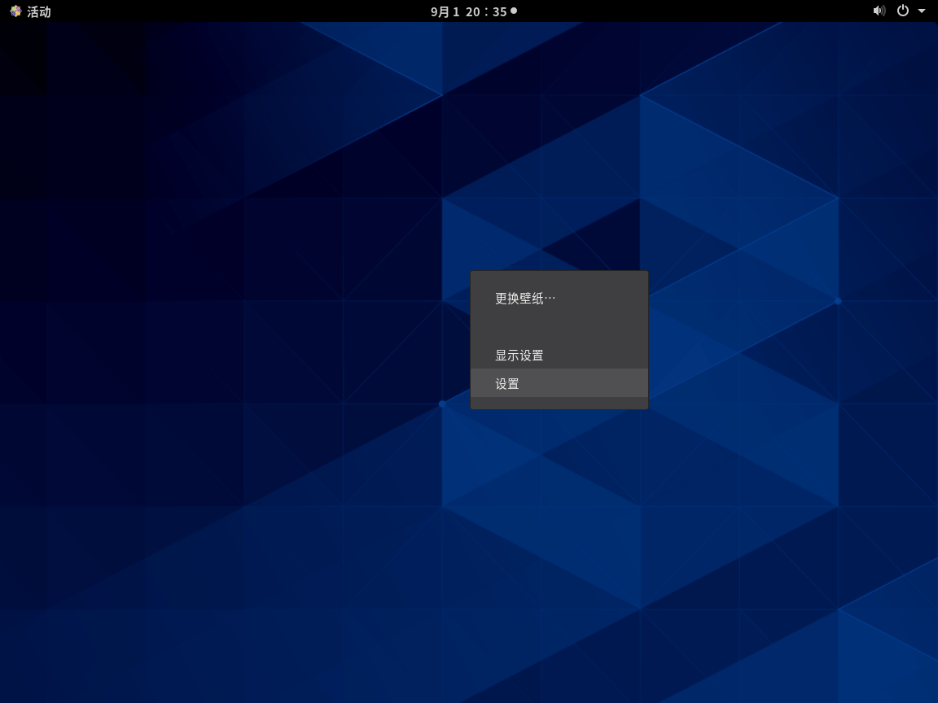The image size is (938, 703).
Task: Select 设置 from the context menu
Action: tap(507, 383)
